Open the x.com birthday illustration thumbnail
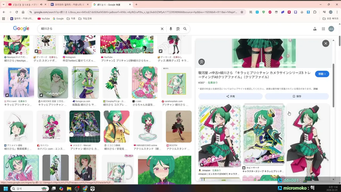 [x=145, y=83]
